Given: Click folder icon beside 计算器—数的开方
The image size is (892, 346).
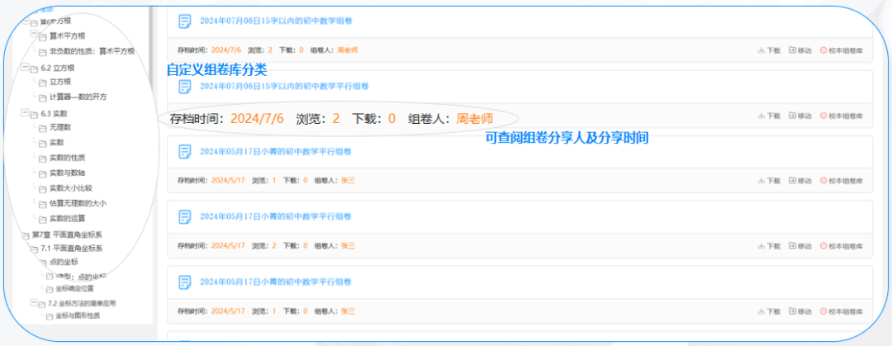Looking at the screenshot, I should point(43,98).
